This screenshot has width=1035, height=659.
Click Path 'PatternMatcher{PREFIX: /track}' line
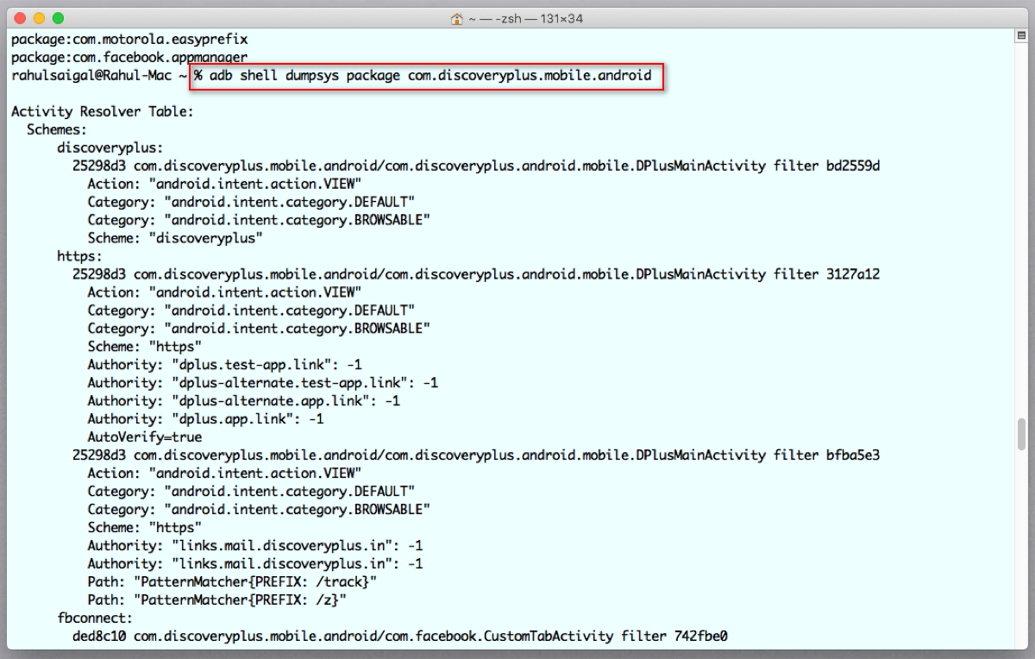232,582
